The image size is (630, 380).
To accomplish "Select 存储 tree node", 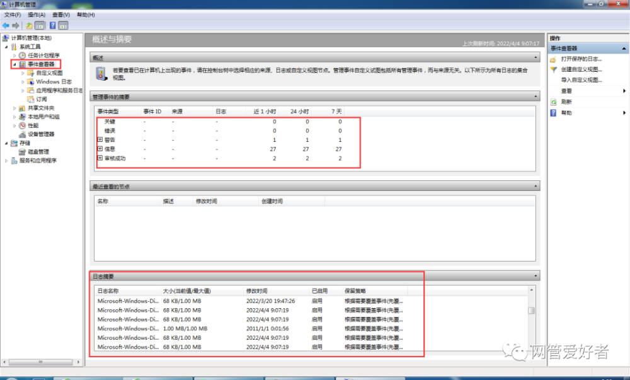I will point(25,144).
